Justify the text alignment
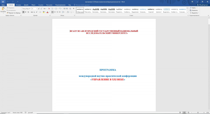Image resolution: width=210 pixels, height=114 pixels. pos(60,12)
